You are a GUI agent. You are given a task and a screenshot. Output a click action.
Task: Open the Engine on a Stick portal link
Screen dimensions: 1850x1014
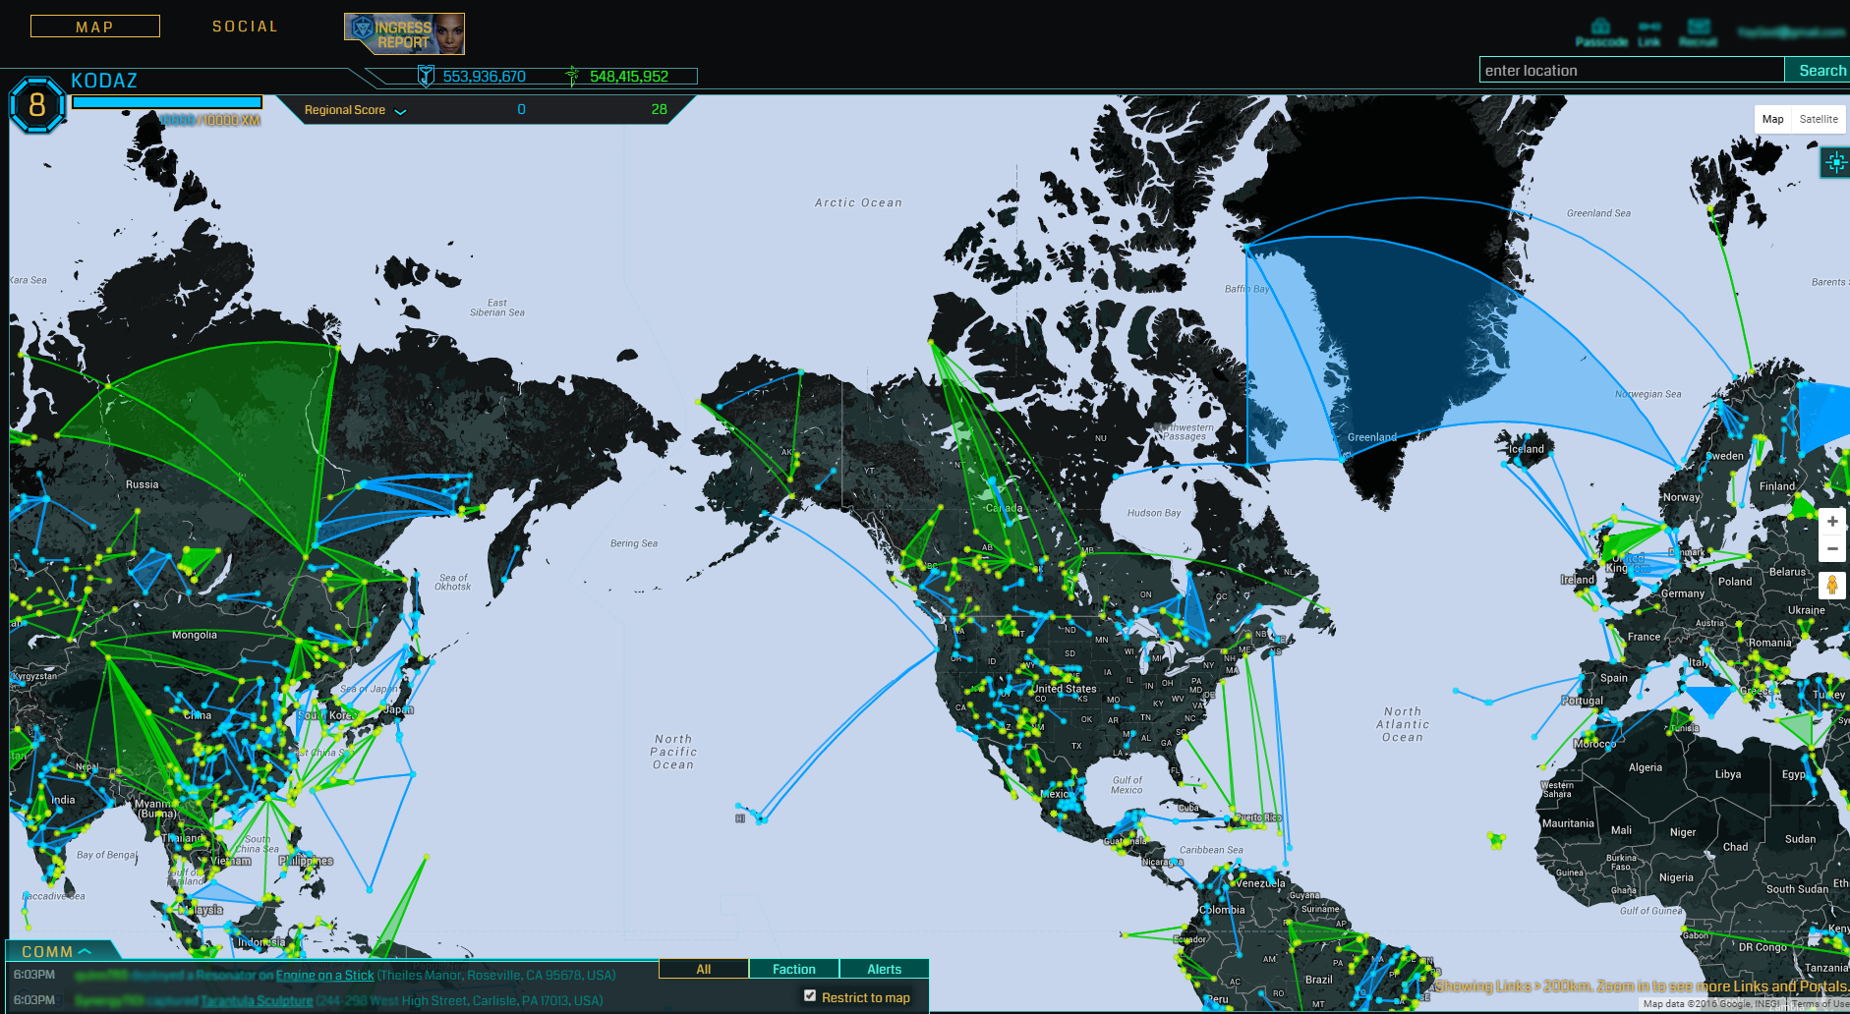(324, 976)
